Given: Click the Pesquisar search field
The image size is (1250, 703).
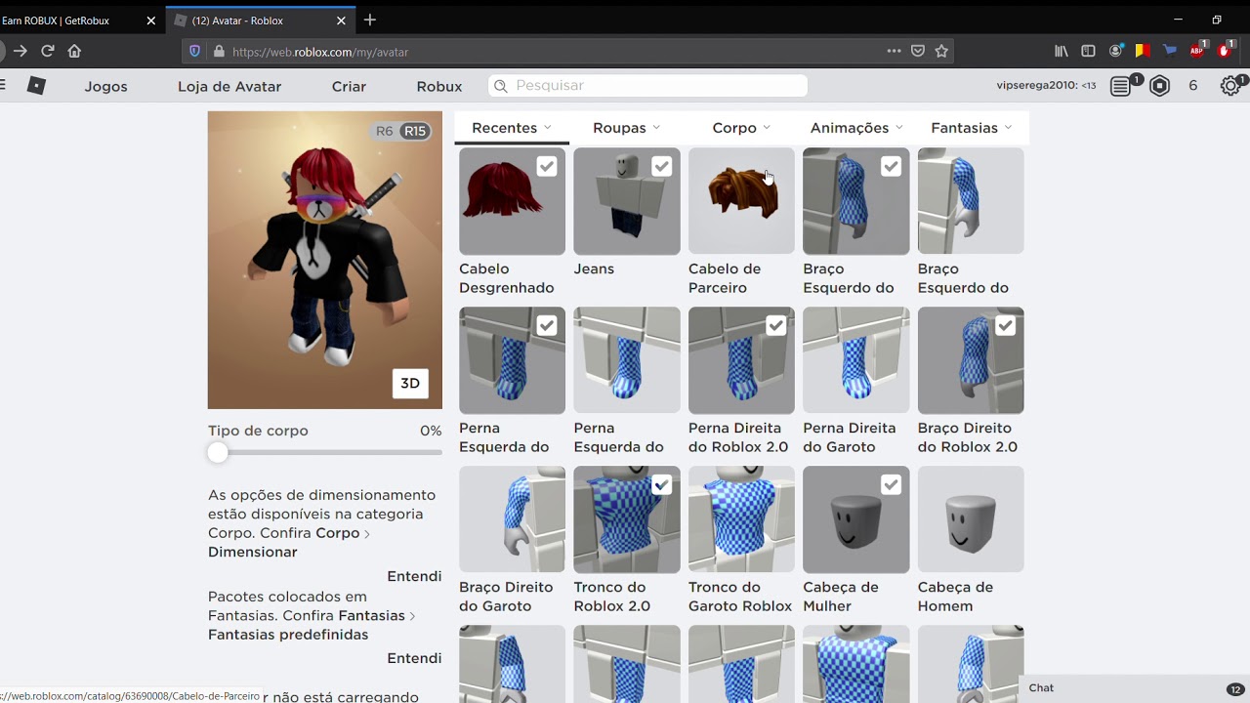Looking at the screenshot, I should coord(647,86).
